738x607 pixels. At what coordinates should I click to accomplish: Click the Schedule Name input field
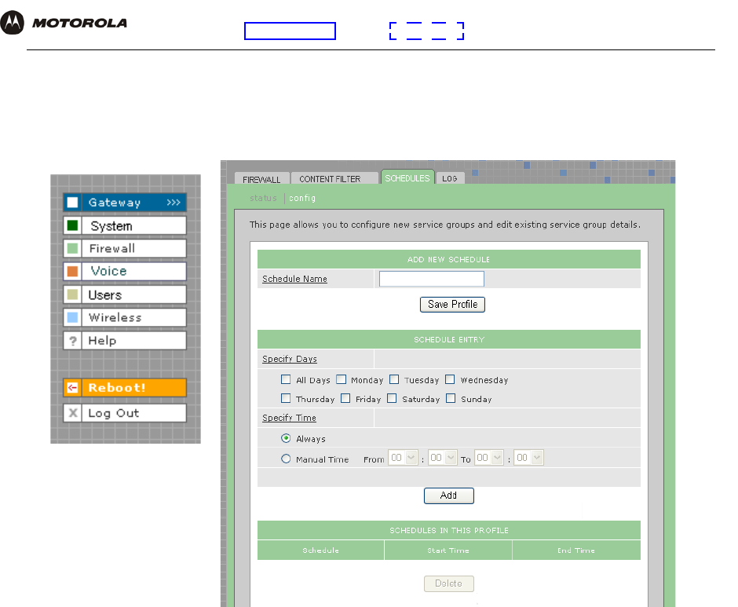(432, 278)
